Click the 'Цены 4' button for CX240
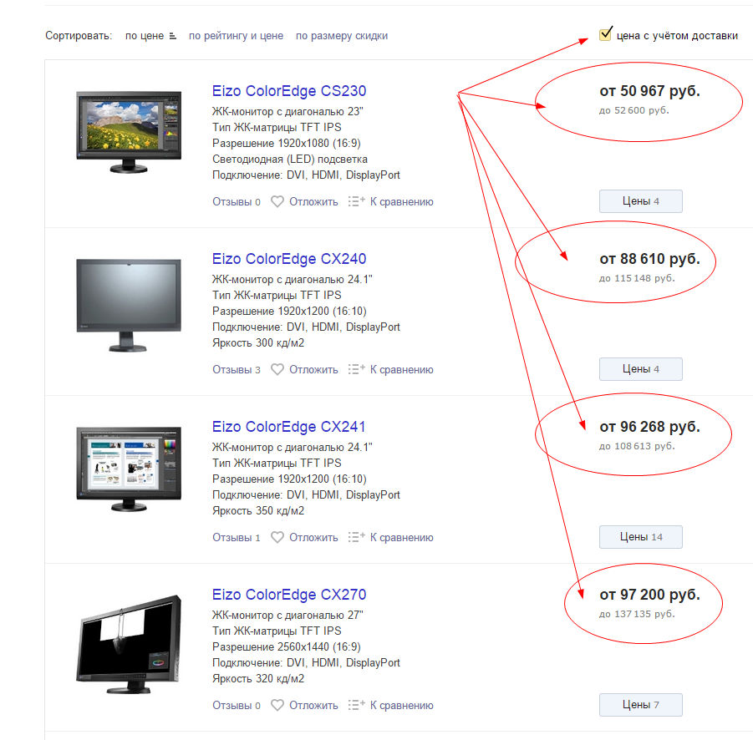Screen dimensions: 753x740 click(x=641, y=369)
